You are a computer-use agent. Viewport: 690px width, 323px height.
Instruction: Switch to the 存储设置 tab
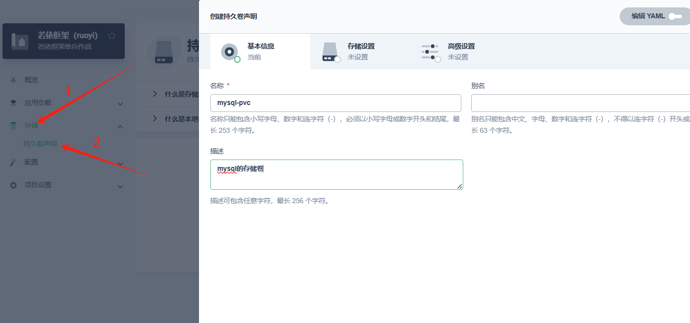pos(360,52)
